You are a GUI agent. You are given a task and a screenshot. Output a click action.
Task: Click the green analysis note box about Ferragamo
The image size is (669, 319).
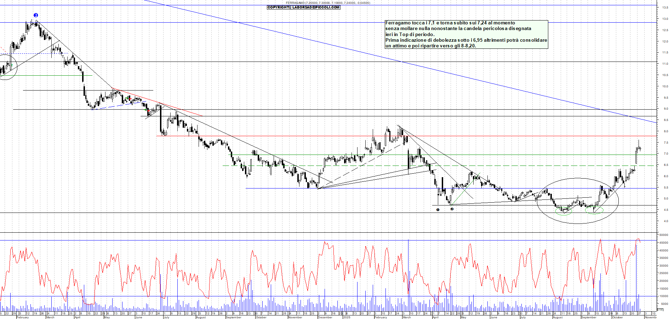click(x=465, y=35)
